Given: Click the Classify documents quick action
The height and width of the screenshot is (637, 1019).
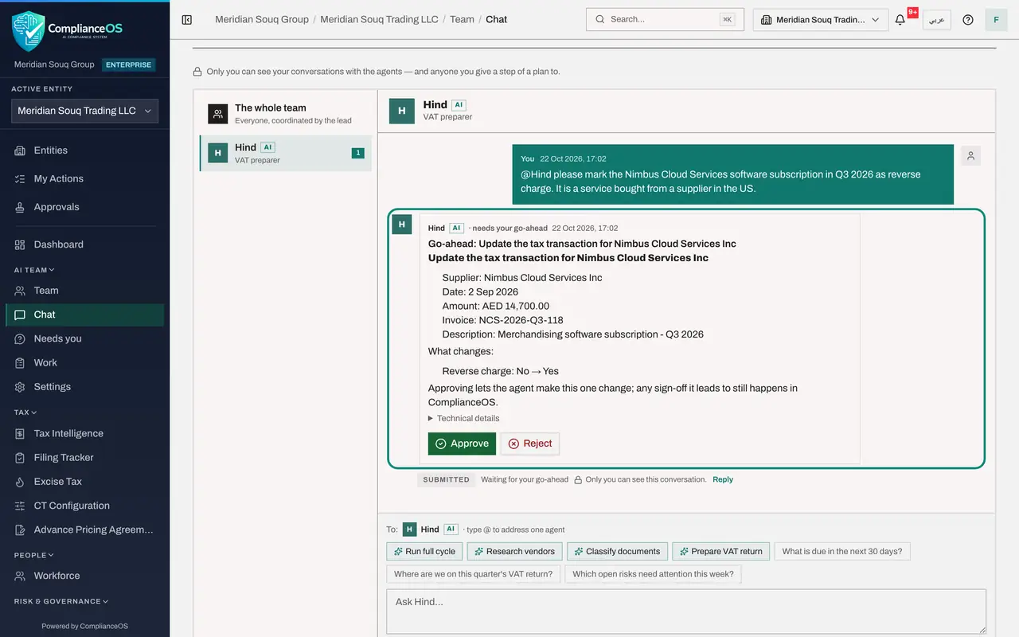Looking at the screenshot, I should point(617,551).
